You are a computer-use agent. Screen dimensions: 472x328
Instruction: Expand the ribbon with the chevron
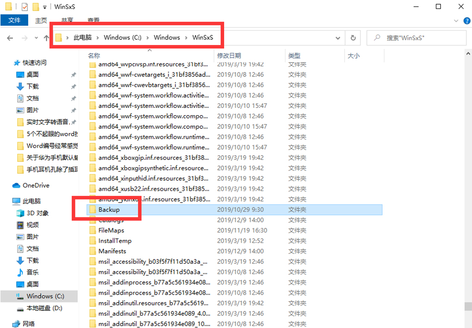click(x=455, y=20)
